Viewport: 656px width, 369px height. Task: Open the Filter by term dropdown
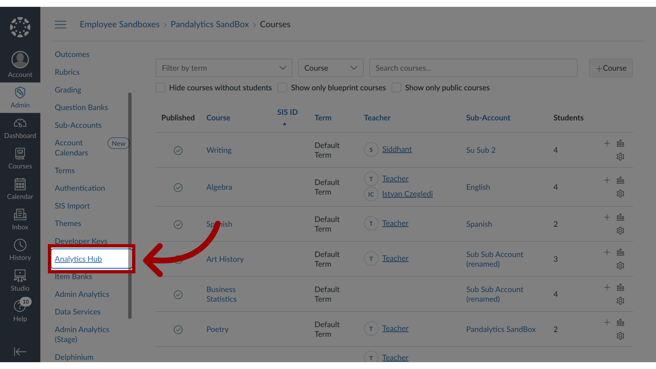tap(224, 68)
